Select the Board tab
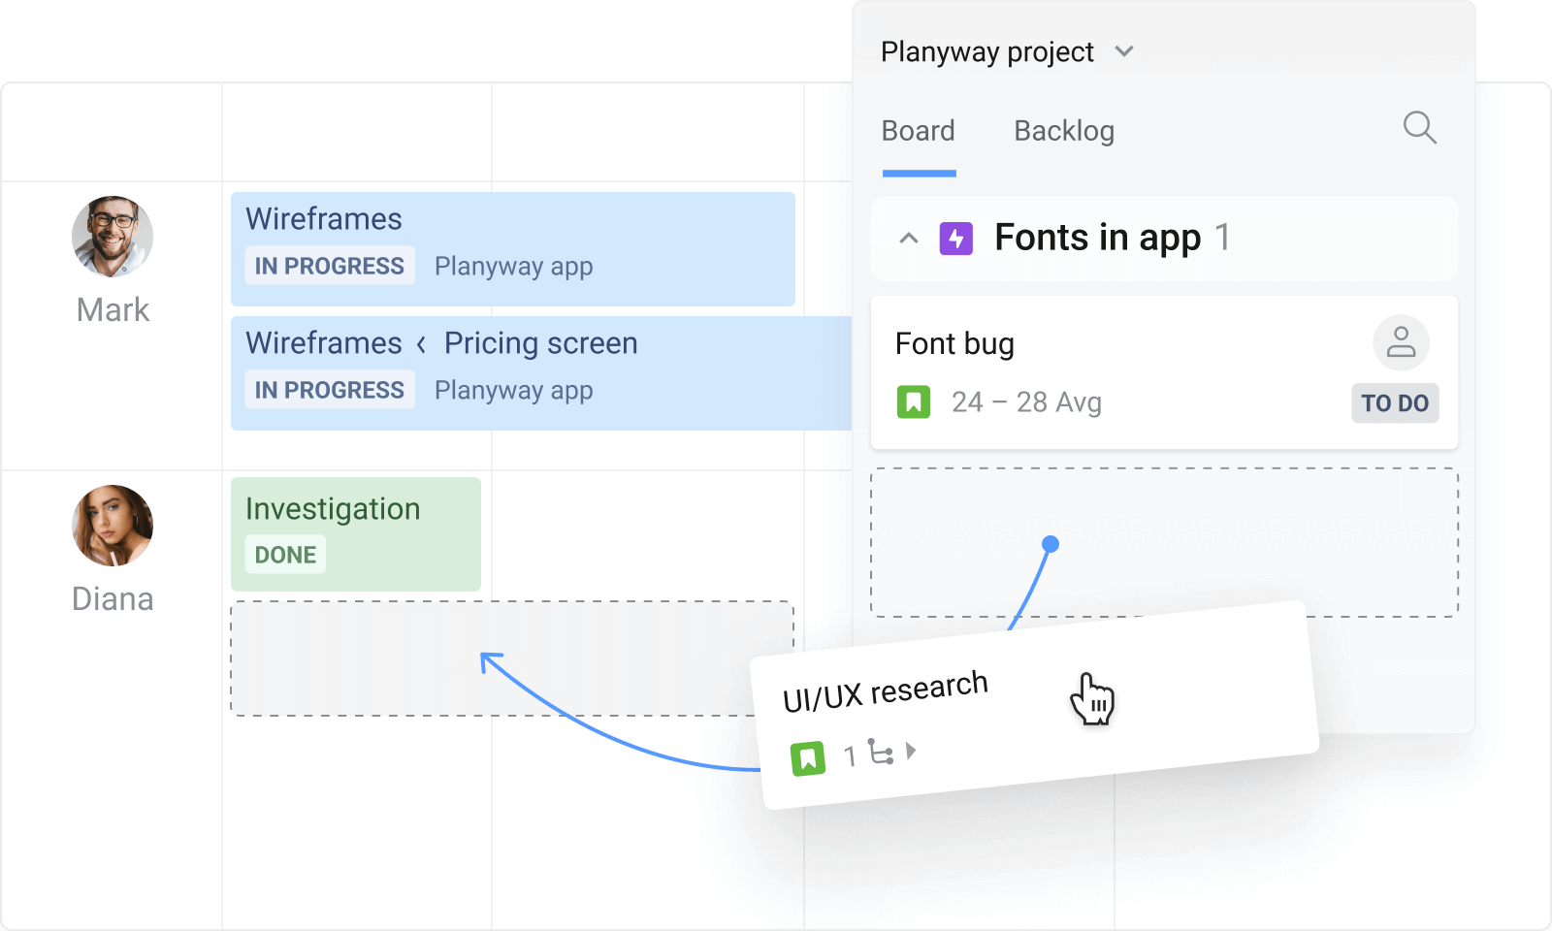The width and height of the screenshot is (1552, 931). pyautogui.click(x=918, y=130)
